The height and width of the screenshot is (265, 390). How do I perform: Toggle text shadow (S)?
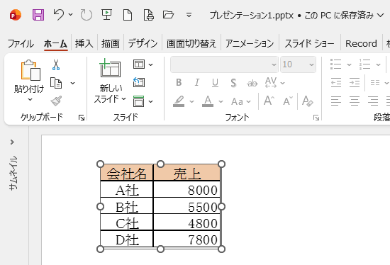(x=233, y=83)
